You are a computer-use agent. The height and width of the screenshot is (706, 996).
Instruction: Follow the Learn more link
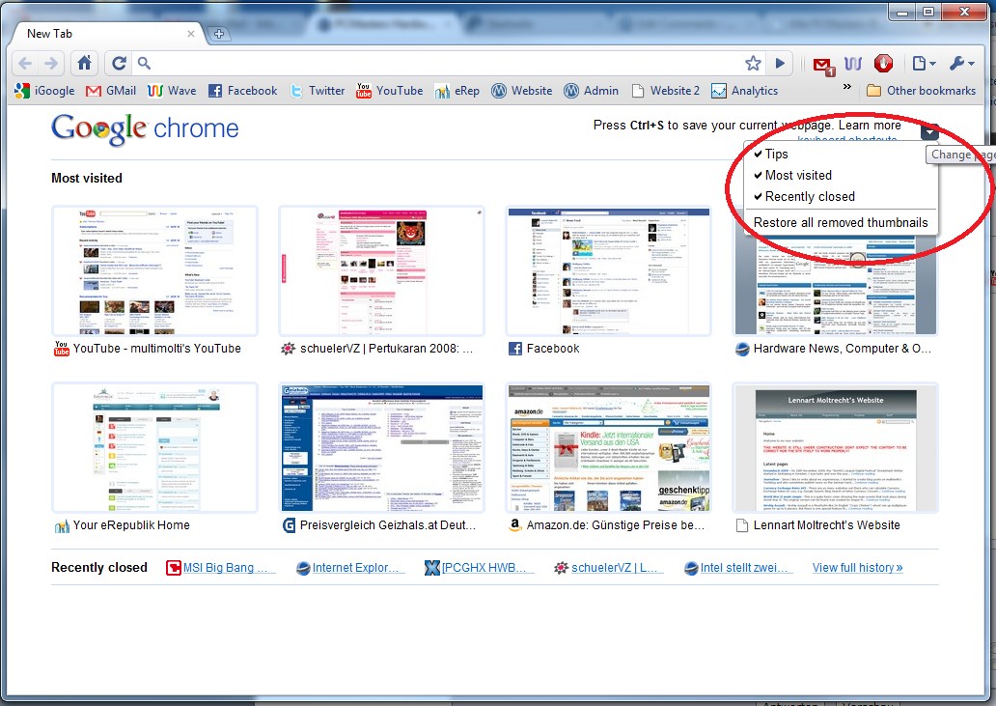[x=869, y=126]
